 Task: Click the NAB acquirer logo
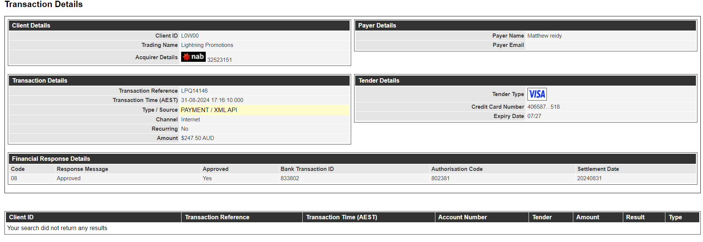[193, 57]
